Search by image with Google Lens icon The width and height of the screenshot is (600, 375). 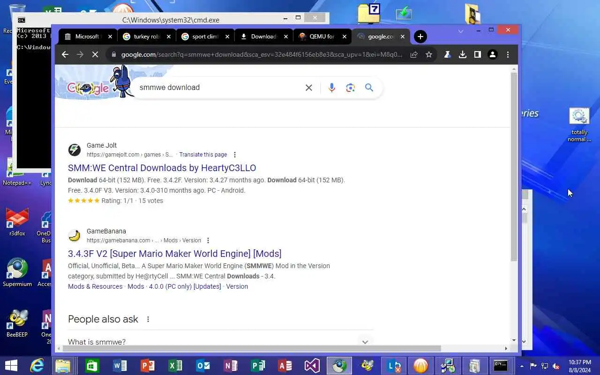tap(350, 88)
